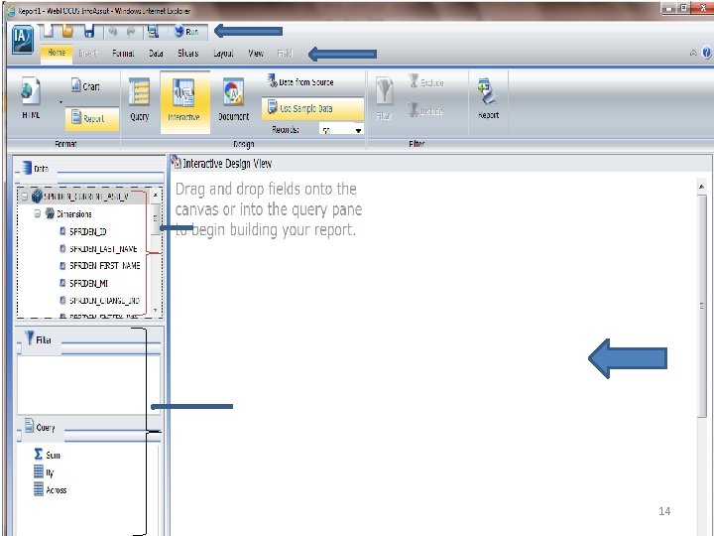Undo the last action in quick toolbar
714x536 pixels.
click(x=113, y=31)
